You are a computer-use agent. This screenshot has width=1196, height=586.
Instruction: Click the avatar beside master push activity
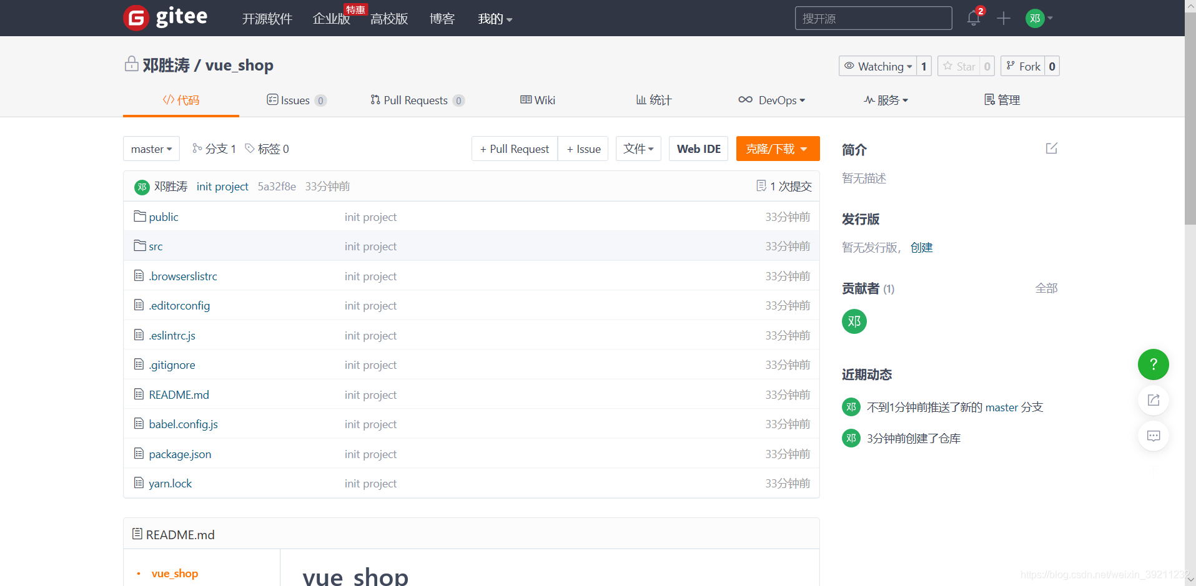point(851,407)
